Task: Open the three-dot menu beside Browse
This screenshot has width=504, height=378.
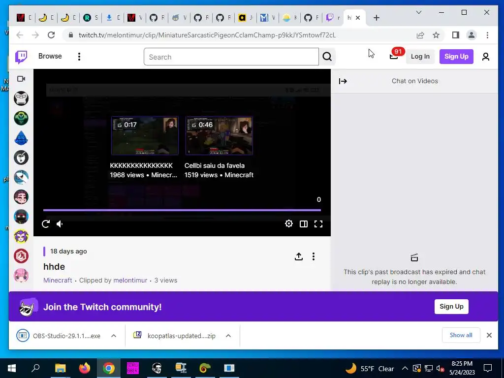Action: pyautogui.click(x=79, y=57)
